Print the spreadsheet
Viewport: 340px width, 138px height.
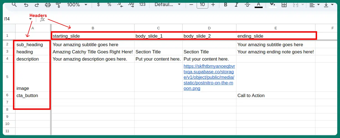point(48,4)
